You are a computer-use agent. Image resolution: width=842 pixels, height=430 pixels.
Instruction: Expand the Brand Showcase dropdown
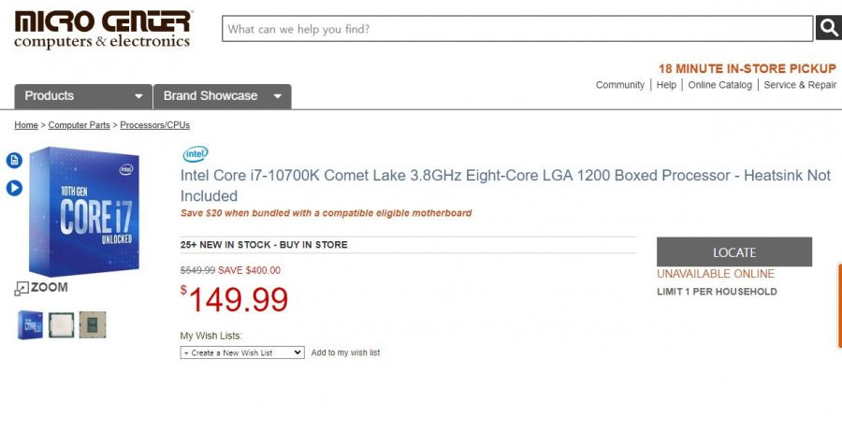pyautogui.click(x=223, y=96)
